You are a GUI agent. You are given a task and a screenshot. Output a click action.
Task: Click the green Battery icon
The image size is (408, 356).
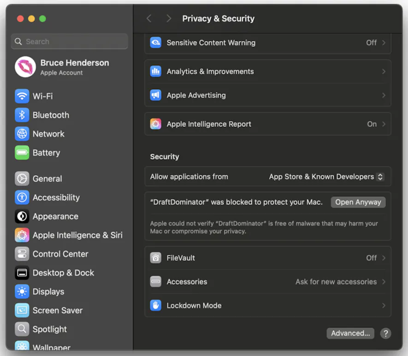point(22,153)
